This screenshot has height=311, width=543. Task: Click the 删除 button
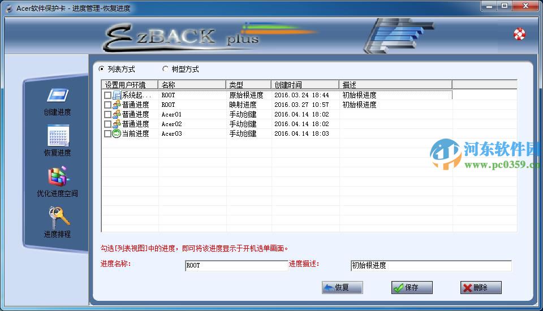(x=481, y=287)
